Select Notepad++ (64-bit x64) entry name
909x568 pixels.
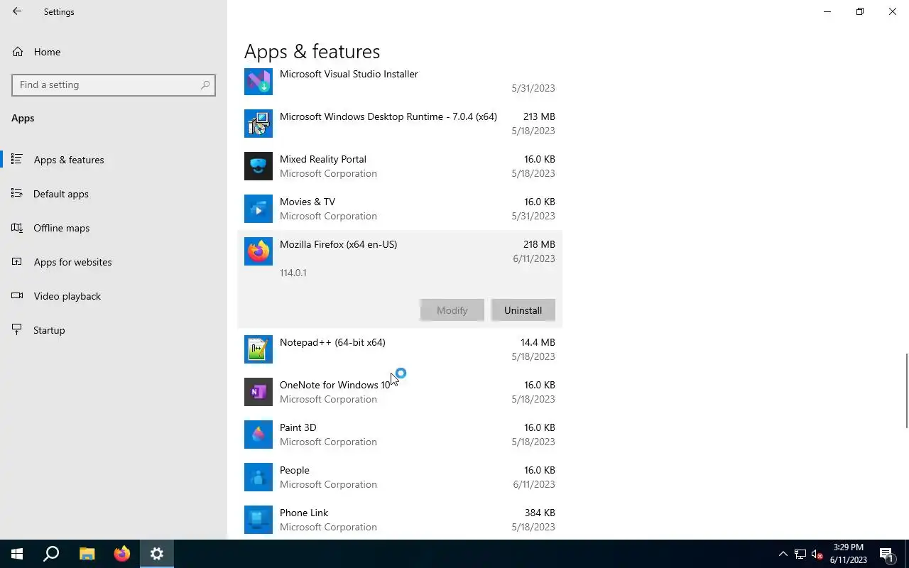coord(332,342)
